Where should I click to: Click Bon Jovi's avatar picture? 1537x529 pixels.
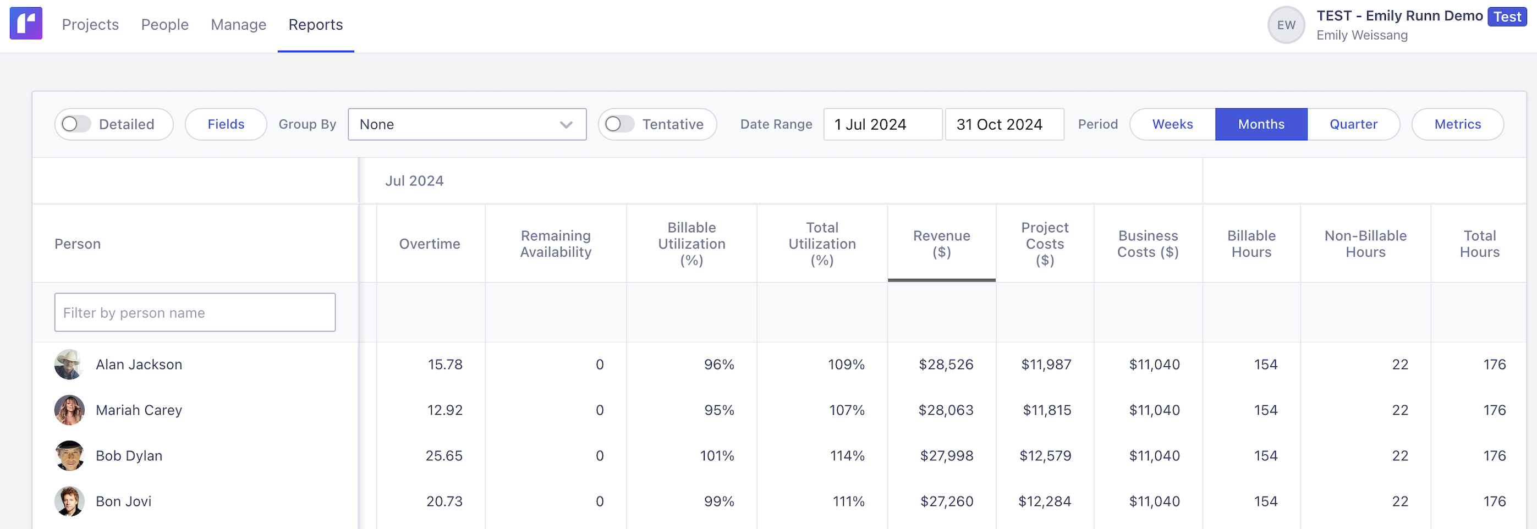click(x=69, y=502)
